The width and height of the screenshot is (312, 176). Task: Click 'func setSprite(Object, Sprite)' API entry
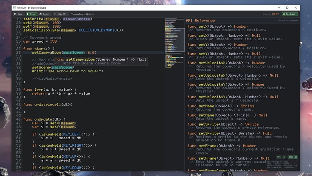(229, 133)
